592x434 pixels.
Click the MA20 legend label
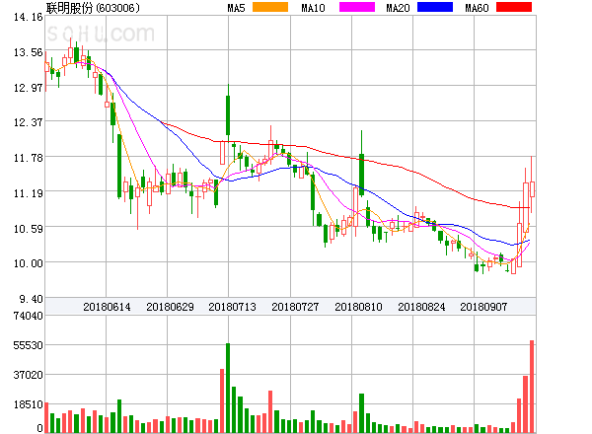pyautogui.click(x=398, y=8)
